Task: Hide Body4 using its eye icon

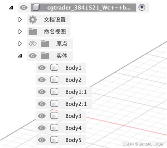Action: click(x=42, y=128)
